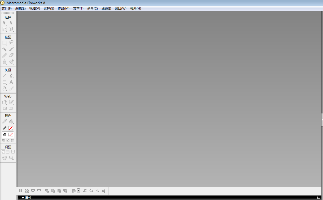The height and width of the screenshot is (200, 323).
Task: Open the 滤镜(I) menu
Action: (106, 8)
